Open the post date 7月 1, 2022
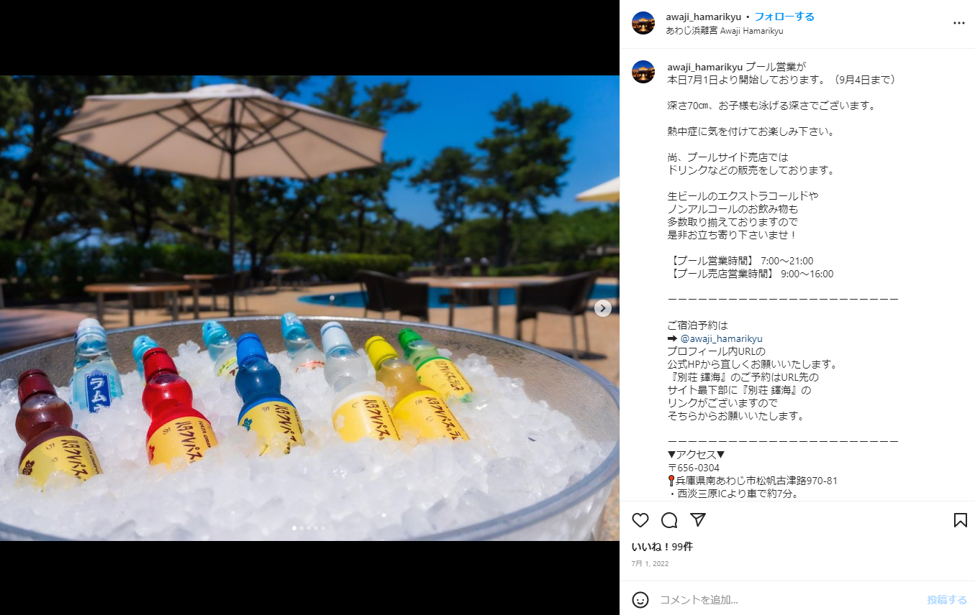This screenshot has width=975, height=615. pyautogui.click(x=650, y=564)
